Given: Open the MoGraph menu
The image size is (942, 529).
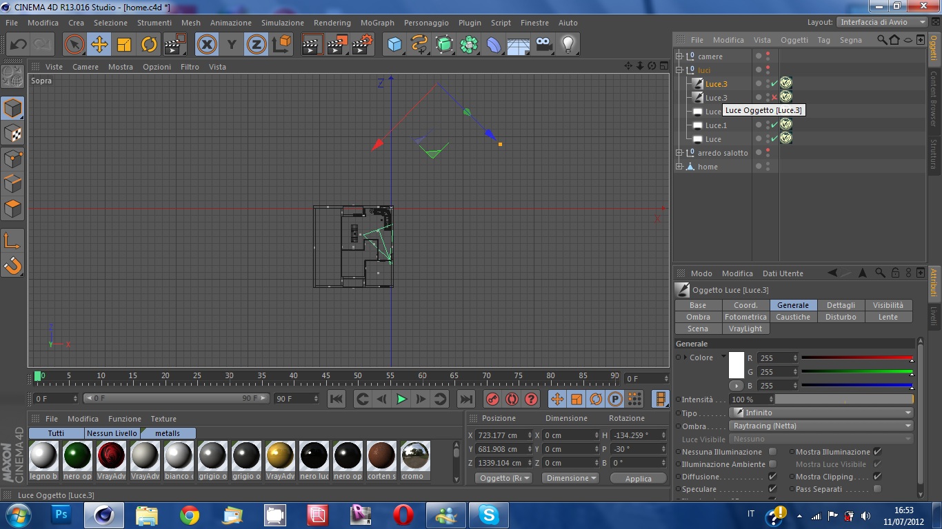Looking at the screenshot, I should [x=377, y=23].
